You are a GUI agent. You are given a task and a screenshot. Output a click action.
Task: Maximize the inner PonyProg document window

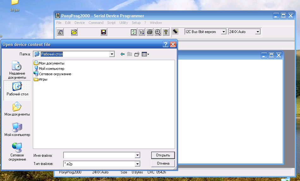point(271,55)
